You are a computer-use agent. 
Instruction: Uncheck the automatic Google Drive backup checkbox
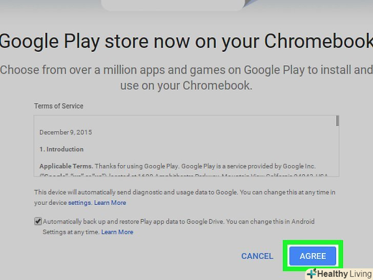click(38, 222)
